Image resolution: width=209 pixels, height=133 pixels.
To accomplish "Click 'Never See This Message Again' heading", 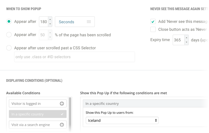I will click(179, 9).
